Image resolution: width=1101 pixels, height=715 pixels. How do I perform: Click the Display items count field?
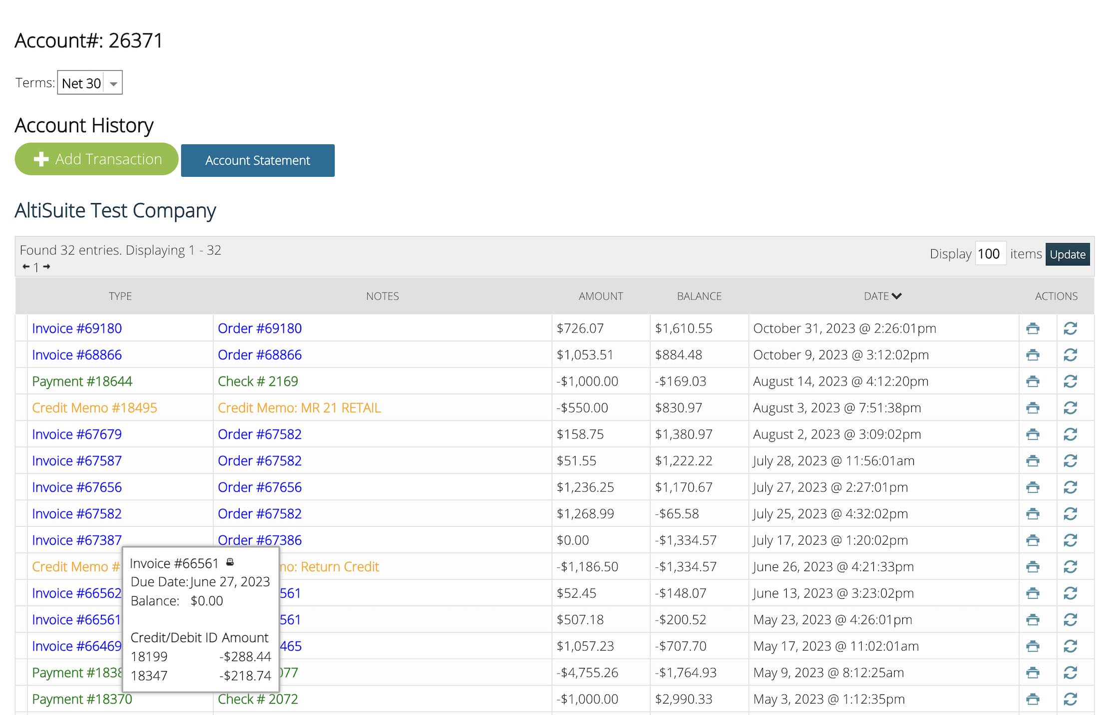click(990, 254)
